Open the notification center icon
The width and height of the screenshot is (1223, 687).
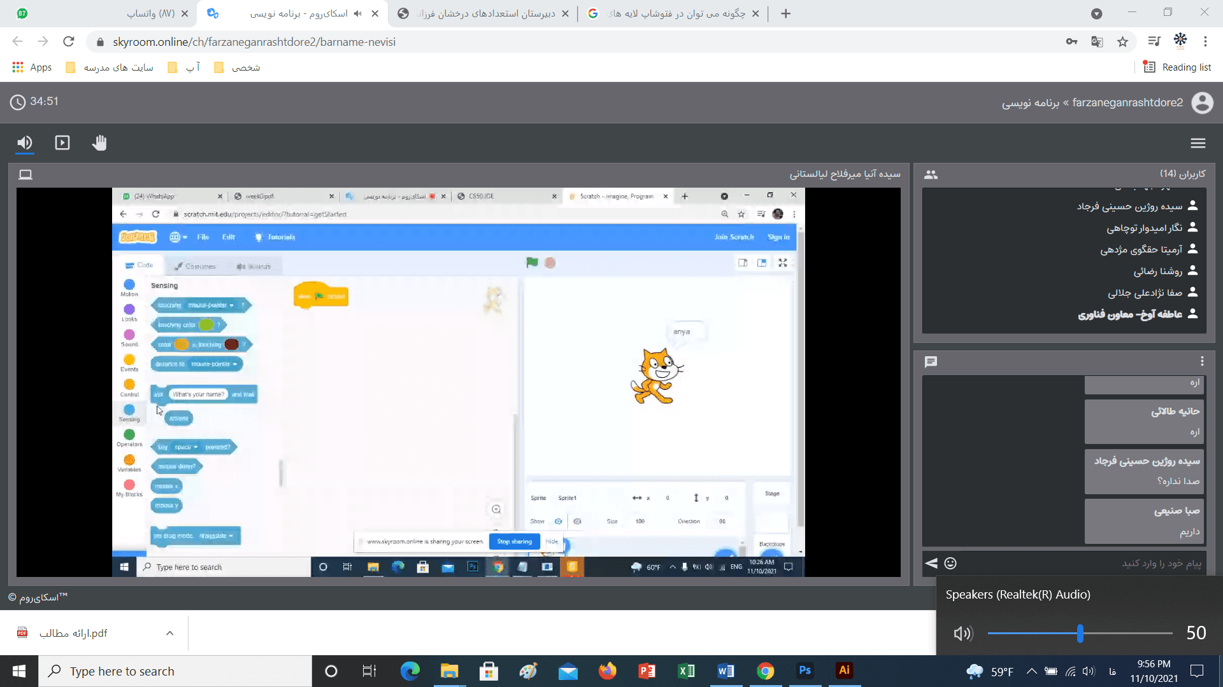click(1197, 671)
